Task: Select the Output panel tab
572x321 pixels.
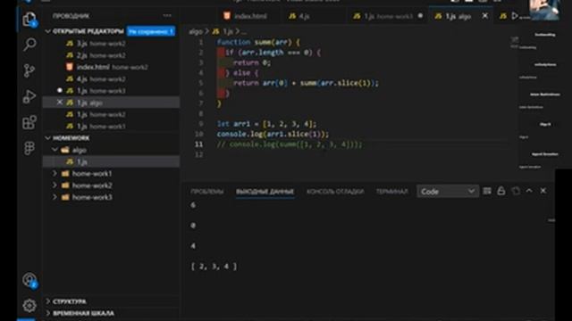Action: (265, 192)
